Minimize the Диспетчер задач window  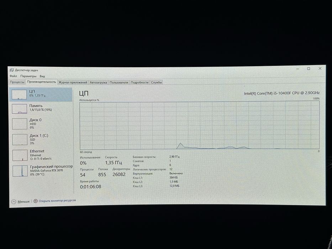[297, 69]
